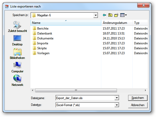Navigate up one folder level icon
Screen dimensions: 156x117
(110, 15)
